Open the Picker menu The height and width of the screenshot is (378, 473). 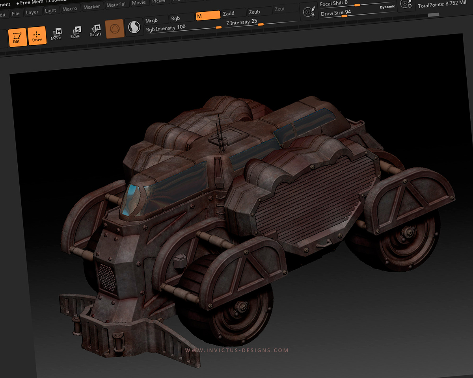pos(159,2)
